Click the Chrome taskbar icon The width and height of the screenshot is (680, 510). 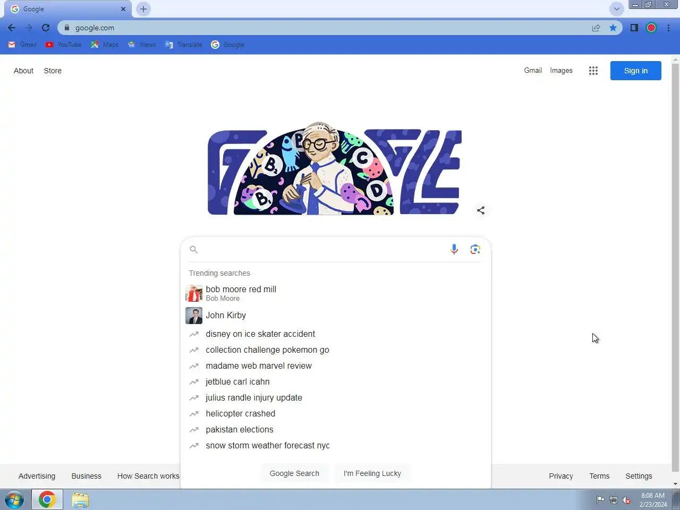pos(47,500)
